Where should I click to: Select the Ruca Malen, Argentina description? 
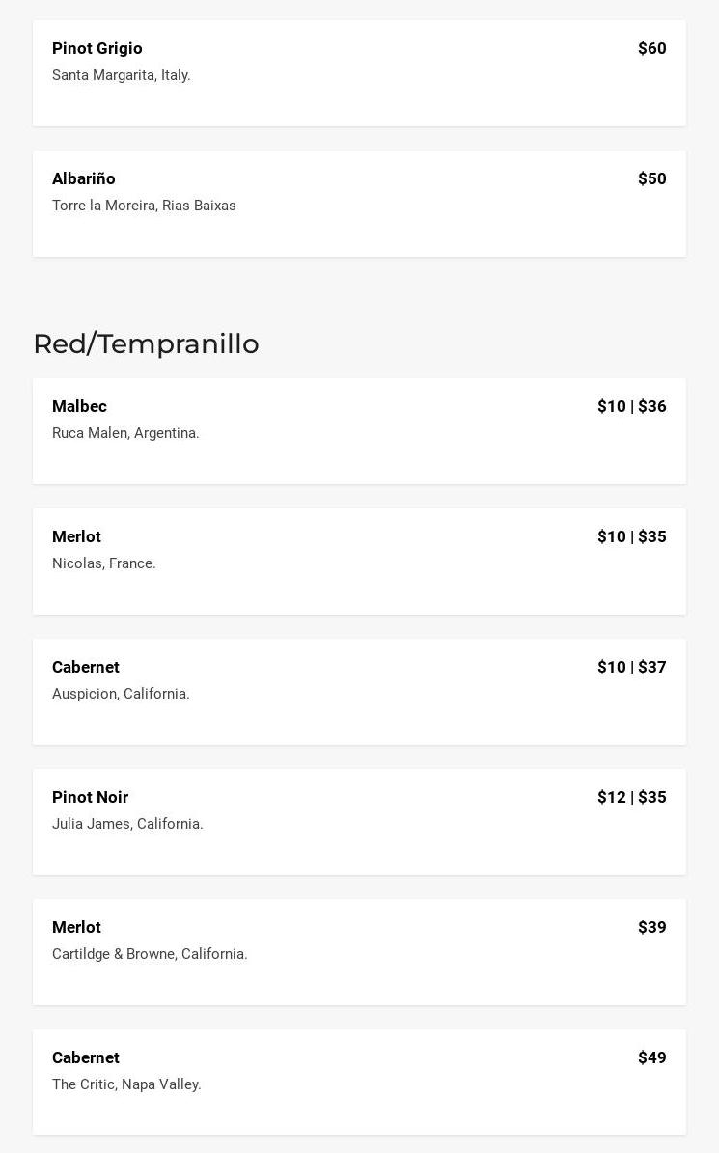point(125,433)
